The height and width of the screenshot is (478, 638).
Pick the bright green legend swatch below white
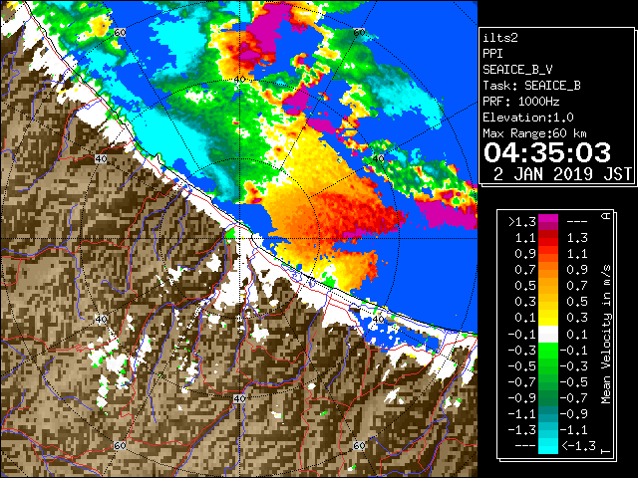click(x=548, y=350)
